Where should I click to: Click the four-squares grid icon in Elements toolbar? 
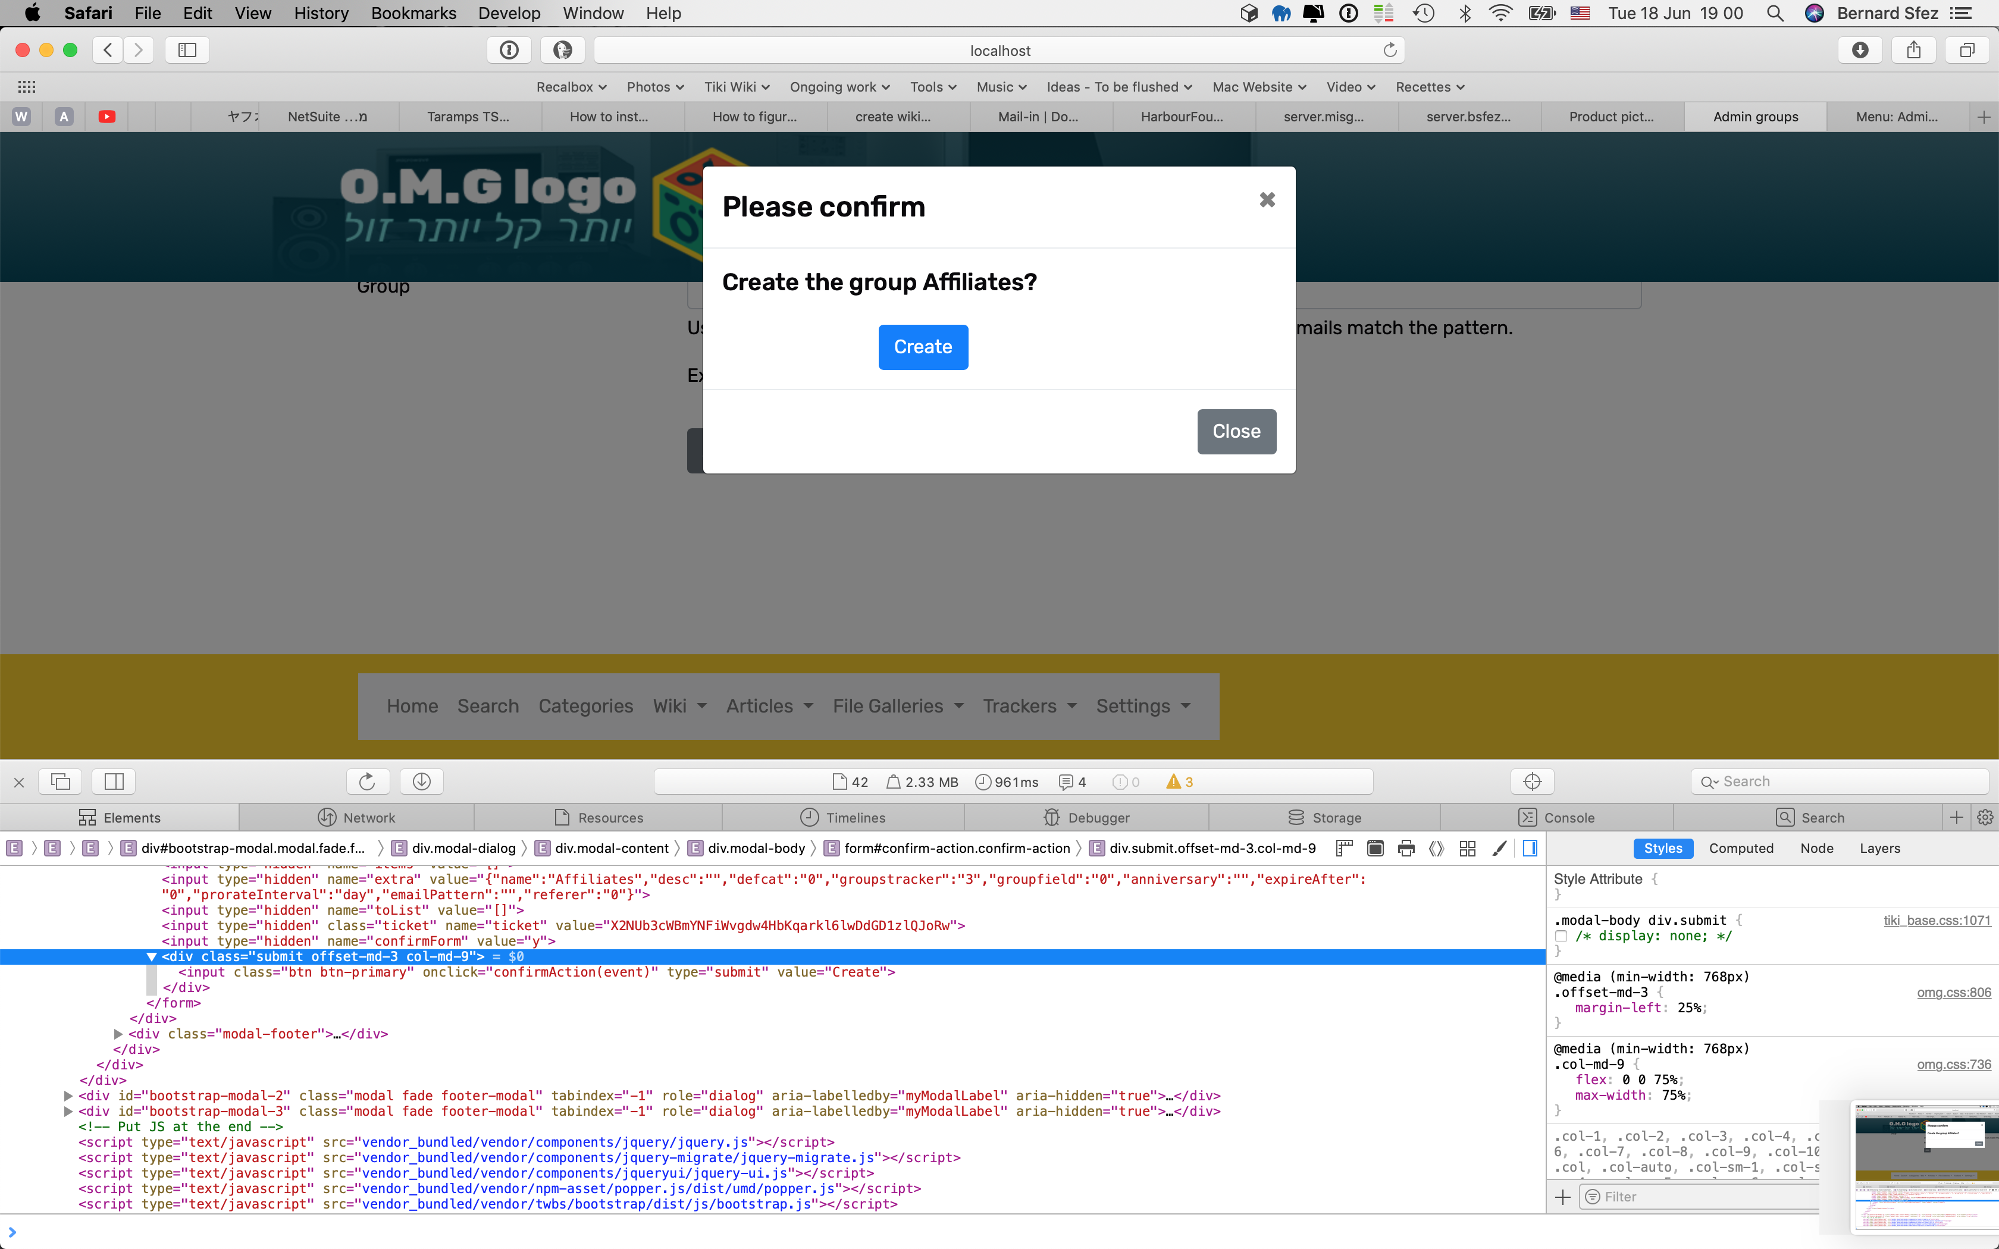click(1468, 848)
